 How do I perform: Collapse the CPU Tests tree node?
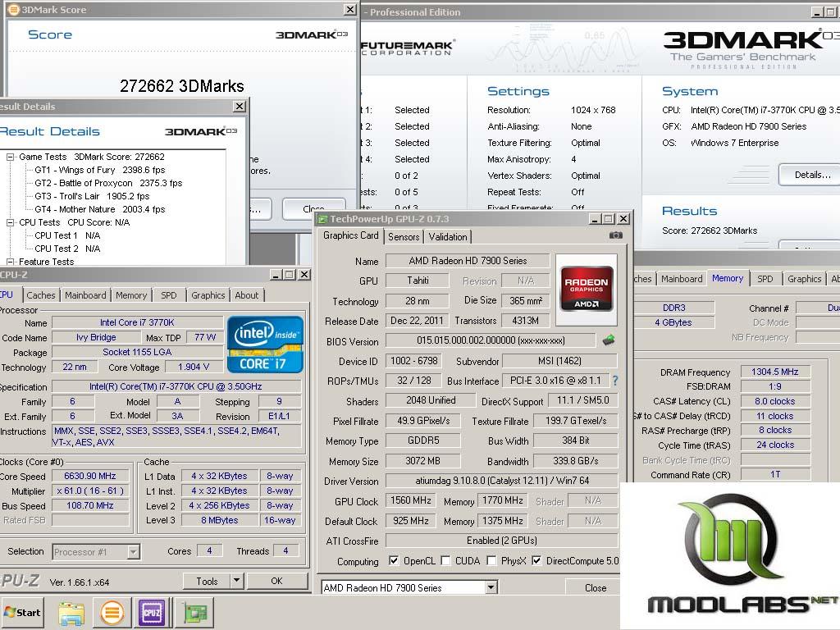[x=10, y=222]
